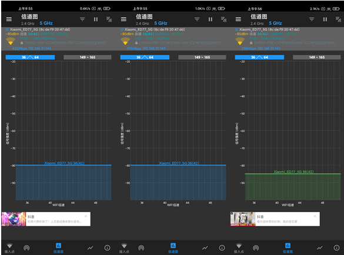Tap status bar battery icon, left screenshot
The height and width of the screenshot is (255, 344).
107,9
